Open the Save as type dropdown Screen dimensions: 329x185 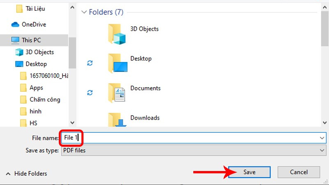(x=194, y=150)
